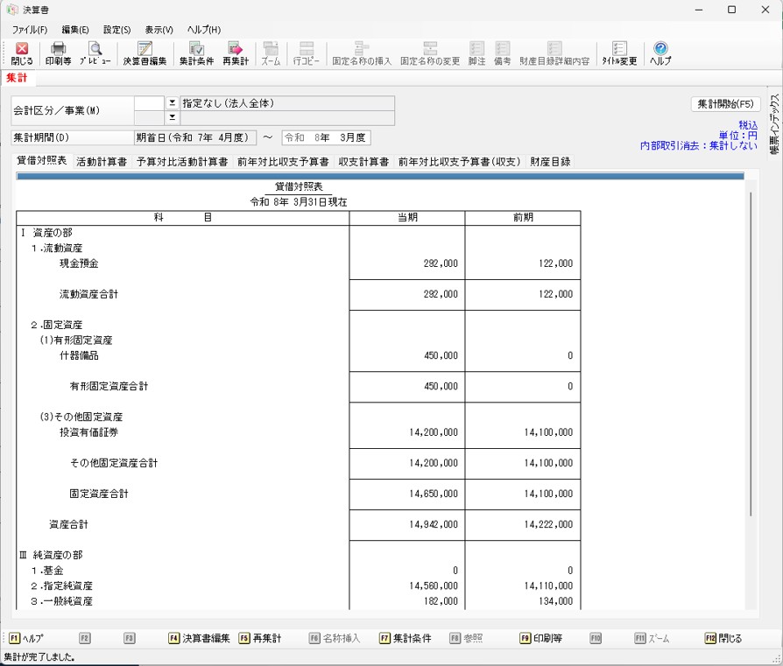
Task: Click the 集計期間 start date field
Action: (194, 137)
